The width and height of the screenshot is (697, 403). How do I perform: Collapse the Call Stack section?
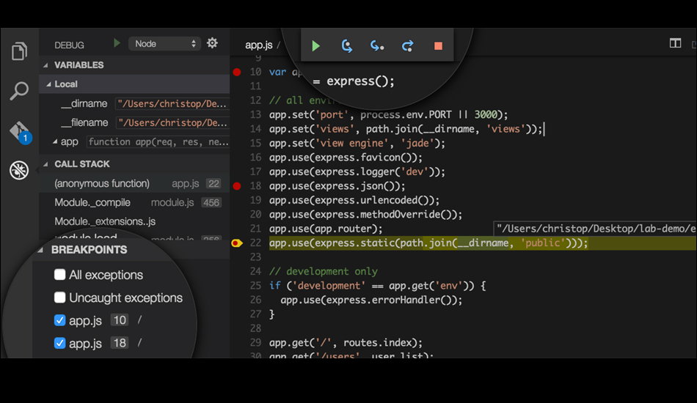click(45, 164)
